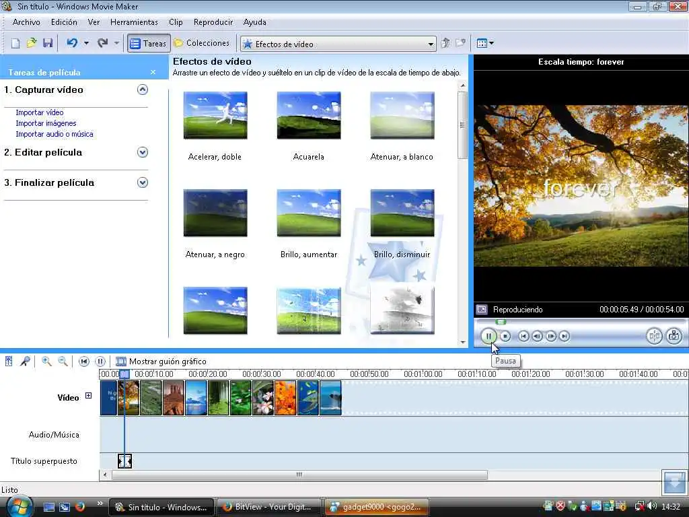Toggle the Tareas pane button
Image resolution: width=689 pixels, height=517 pixels.
click(149, 44)
